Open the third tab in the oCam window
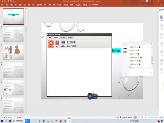Viewport: 164px width, 123px height. pyautogui.click(x=63, y=37)
